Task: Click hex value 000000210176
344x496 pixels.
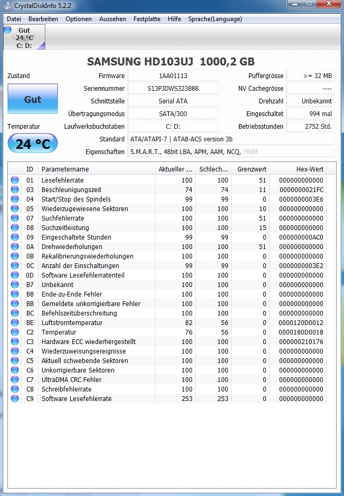Action: 301,341
